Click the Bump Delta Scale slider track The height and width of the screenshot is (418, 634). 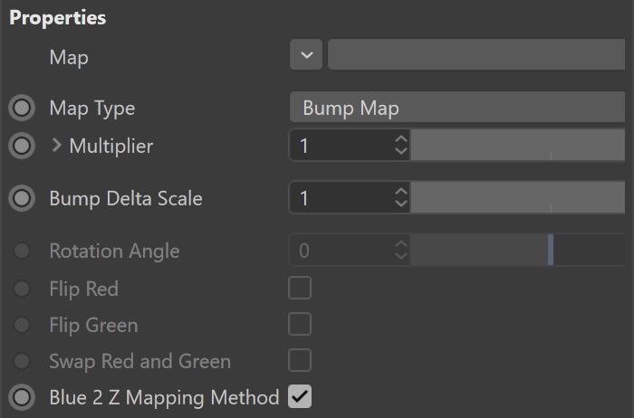(517, 197)
